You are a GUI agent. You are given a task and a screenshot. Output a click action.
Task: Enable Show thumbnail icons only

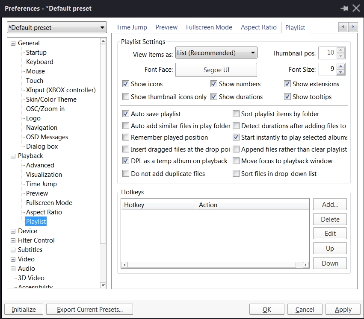click(x=126, y=97)
